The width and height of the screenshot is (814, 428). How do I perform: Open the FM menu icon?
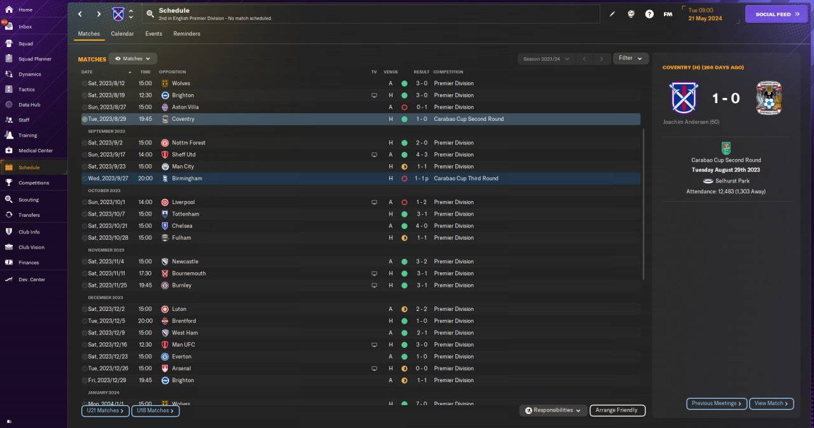point(668,14)
